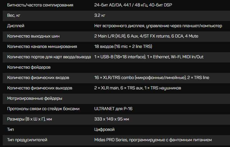Viewport: 230px width, 147px height.
Task: Click the "Дисплей" row label
Action: (16, 26)
